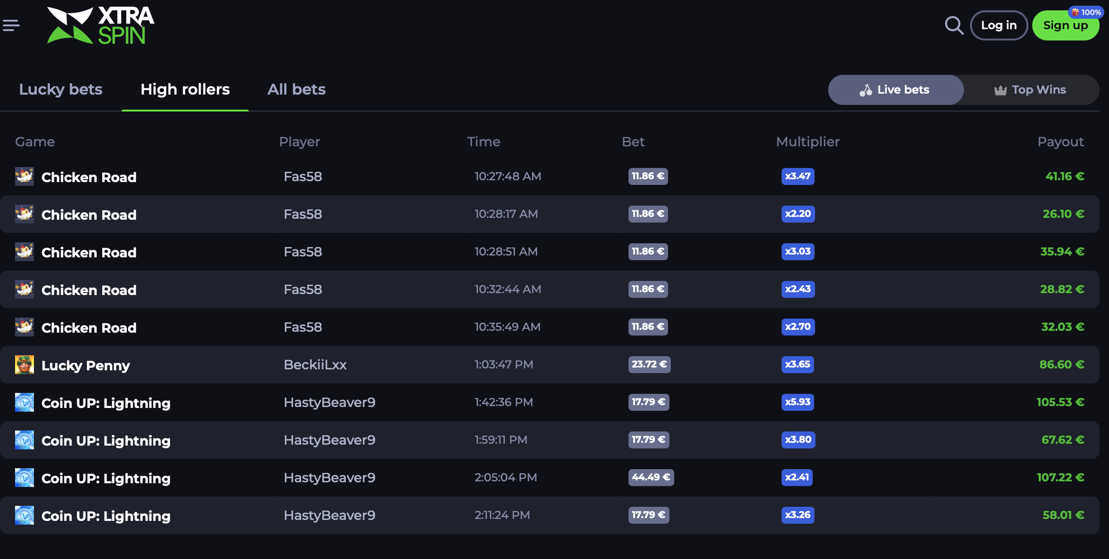
Task: Open the Lucky Penny game link
Action: (86, 365)
